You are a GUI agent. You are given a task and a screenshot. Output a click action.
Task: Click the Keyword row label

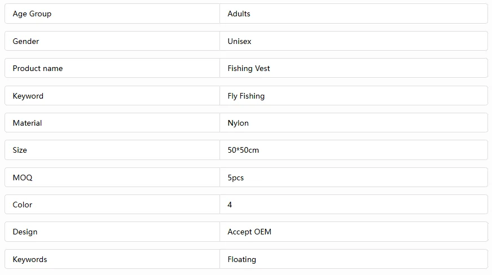click(x=28, y=96)
